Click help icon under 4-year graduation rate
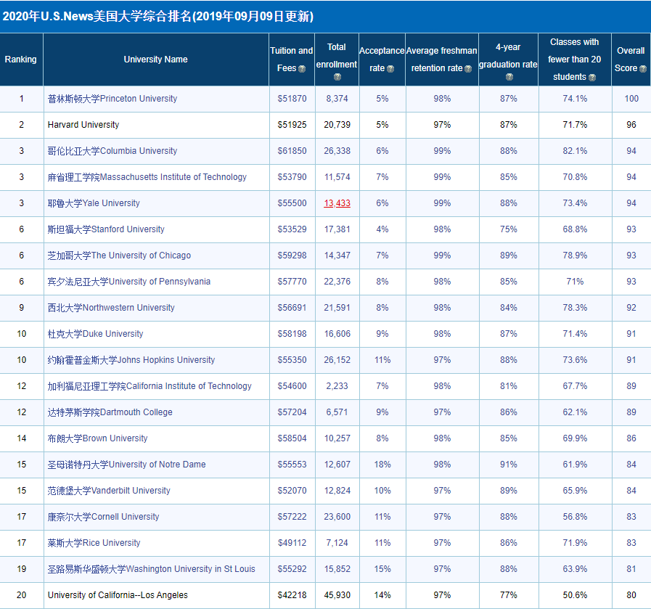 (x=509, y=77)
